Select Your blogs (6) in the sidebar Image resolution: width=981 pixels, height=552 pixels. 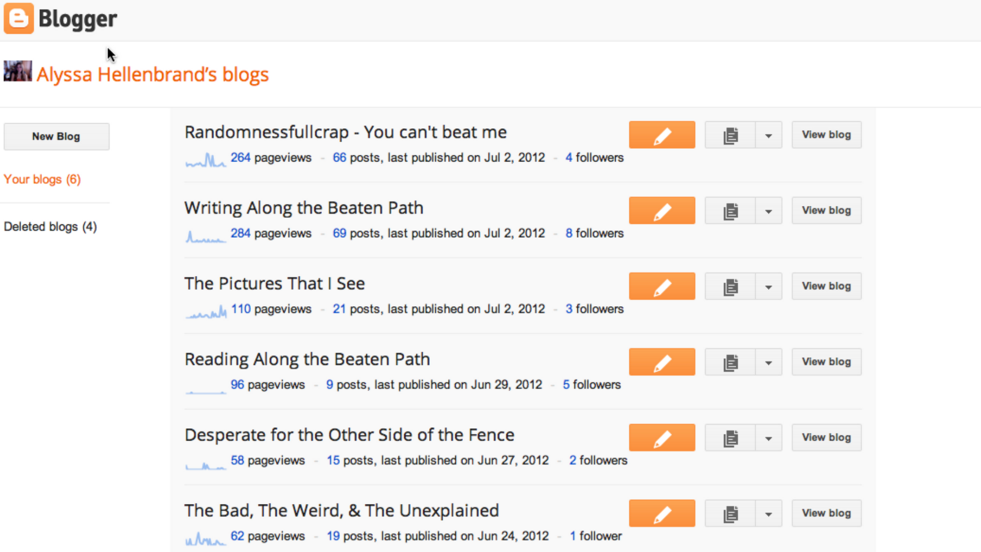pyautogui.click(x=42, y=179)
